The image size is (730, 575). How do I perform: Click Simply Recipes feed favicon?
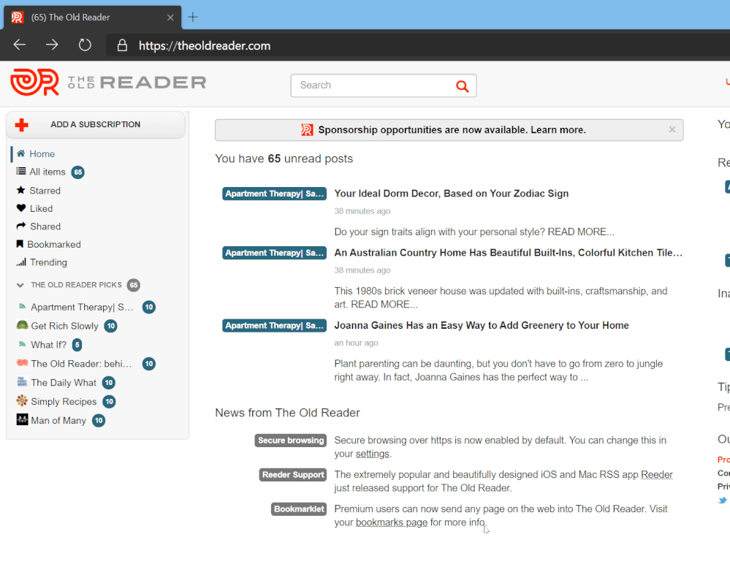pyautogui.click(x=22, y=400)
